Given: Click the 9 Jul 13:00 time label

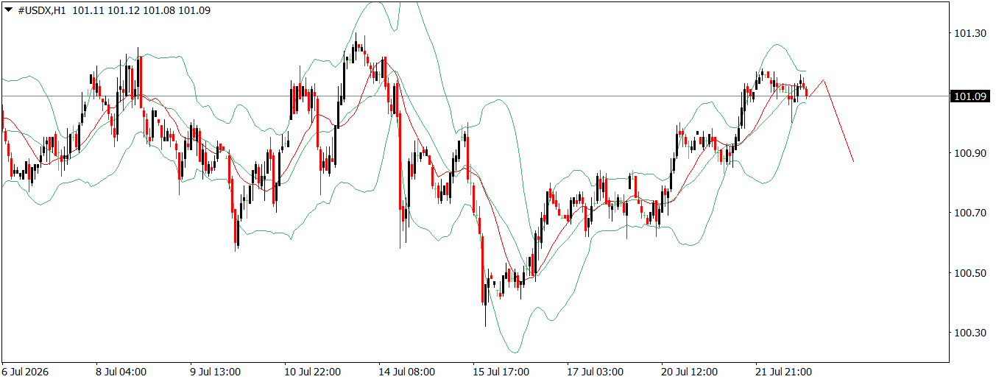Looking at the screenshot, I should coord(215,372).
